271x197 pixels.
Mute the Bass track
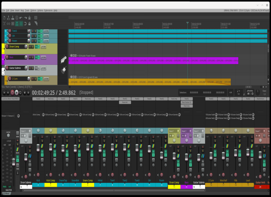[29, 57]
